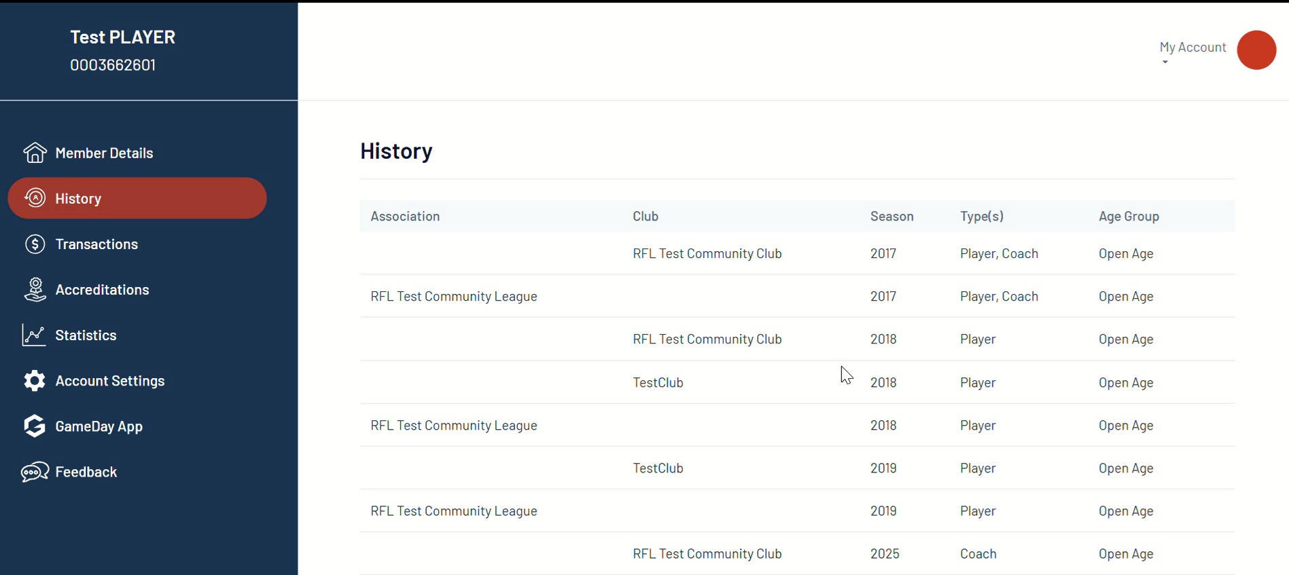Click the Season column header
The image size is (1289, 575).
click(x=891, y=216)
